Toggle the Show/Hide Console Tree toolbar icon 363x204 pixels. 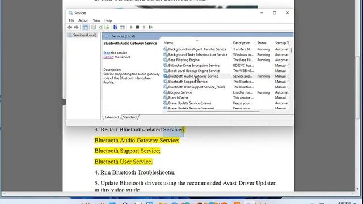pyautogui.click(x=85, y=27)
